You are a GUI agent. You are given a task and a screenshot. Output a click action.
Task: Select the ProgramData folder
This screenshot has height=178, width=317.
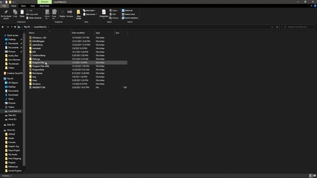click(38, 70)
